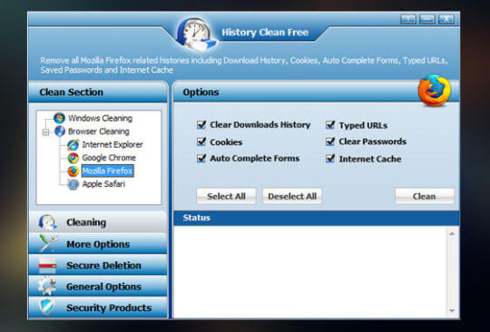Open the More Options sidebar tab
The width and height of the screenshot is (490, 332).
pos(98,244)
